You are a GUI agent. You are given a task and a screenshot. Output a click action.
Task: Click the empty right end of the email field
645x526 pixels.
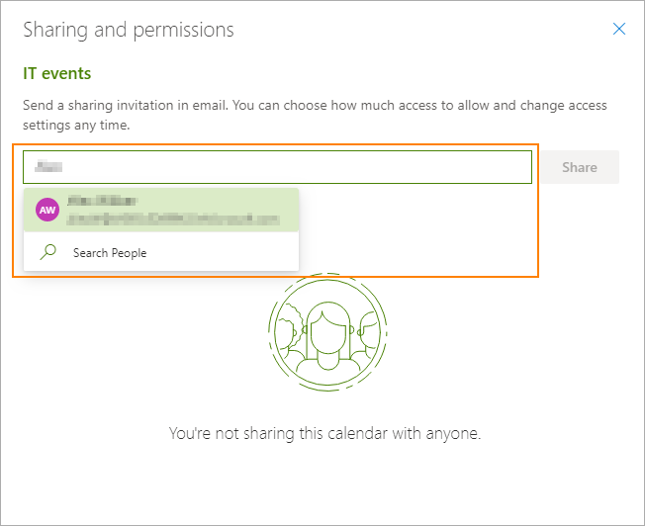click(475, 167)
